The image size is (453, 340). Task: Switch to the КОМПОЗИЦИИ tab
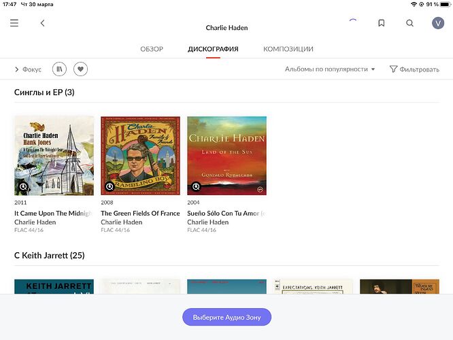288,49
